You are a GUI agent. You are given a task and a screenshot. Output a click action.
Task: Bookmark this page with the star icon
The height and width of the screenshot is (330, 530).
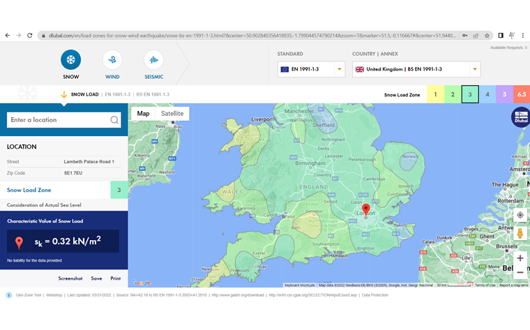coord(487,35)
